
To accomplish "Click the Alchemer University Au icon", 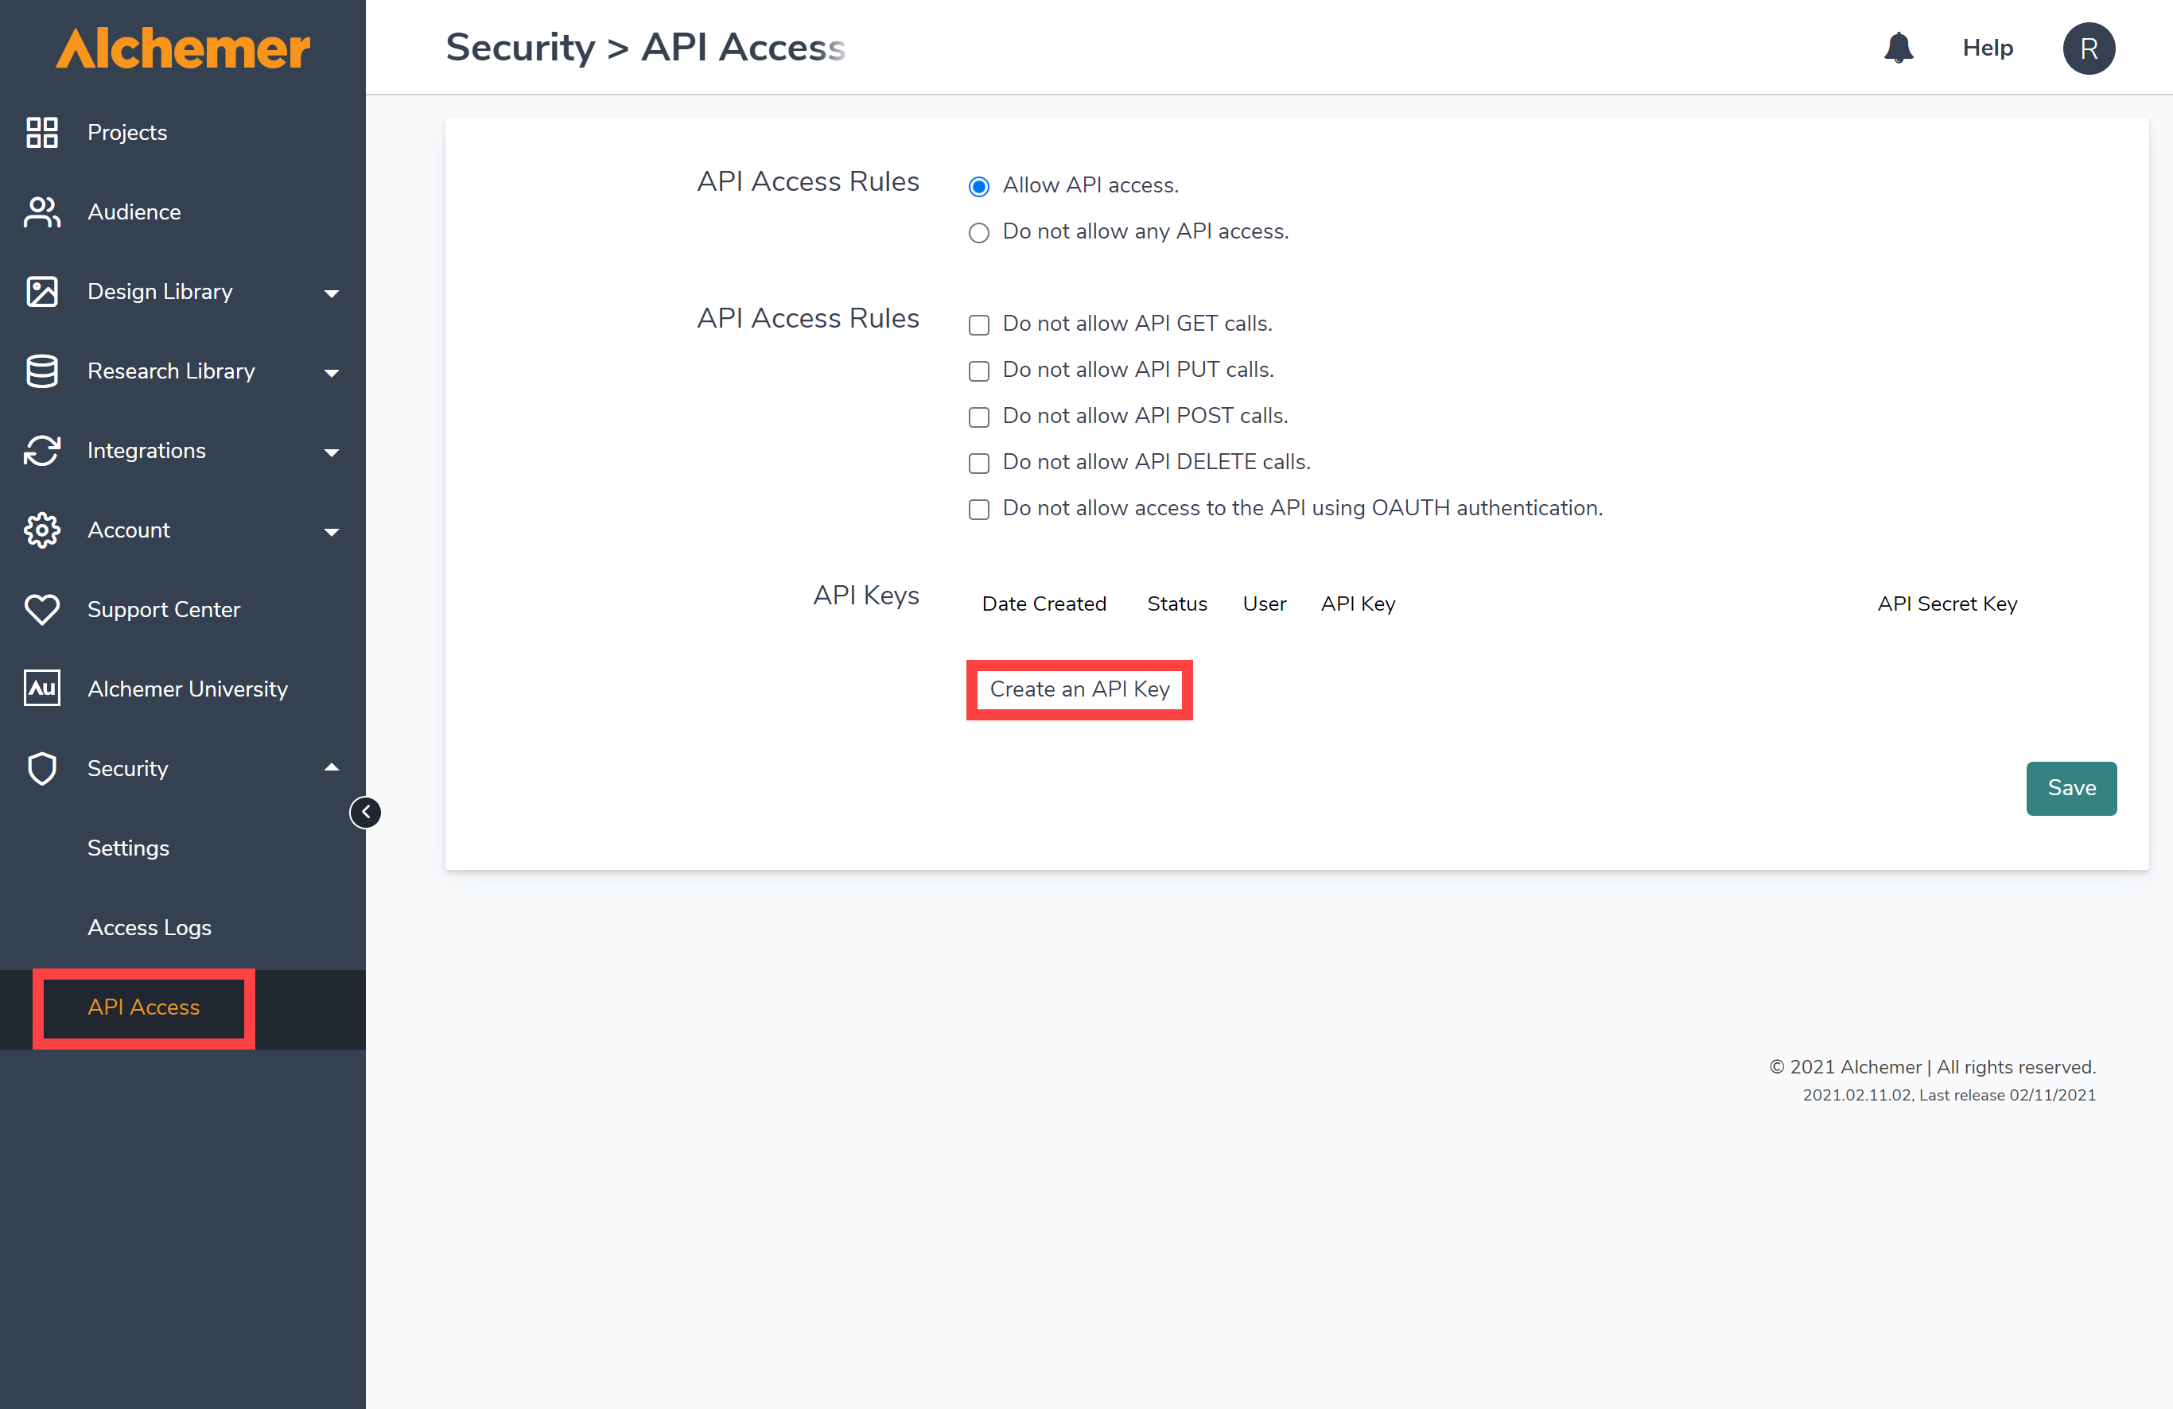I will pyautogui.click(x=42, y=688).
